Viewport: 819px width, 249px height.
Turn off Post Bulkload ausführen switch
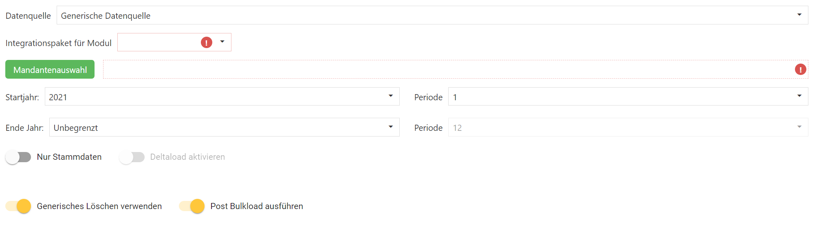[192, 206]
